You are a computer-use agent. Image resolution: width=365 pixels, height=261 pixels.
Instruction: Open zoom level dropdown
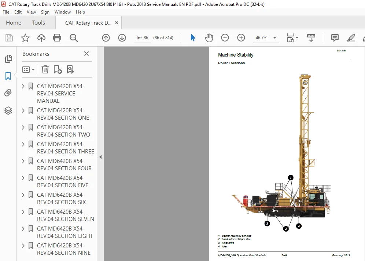(275, 38)
